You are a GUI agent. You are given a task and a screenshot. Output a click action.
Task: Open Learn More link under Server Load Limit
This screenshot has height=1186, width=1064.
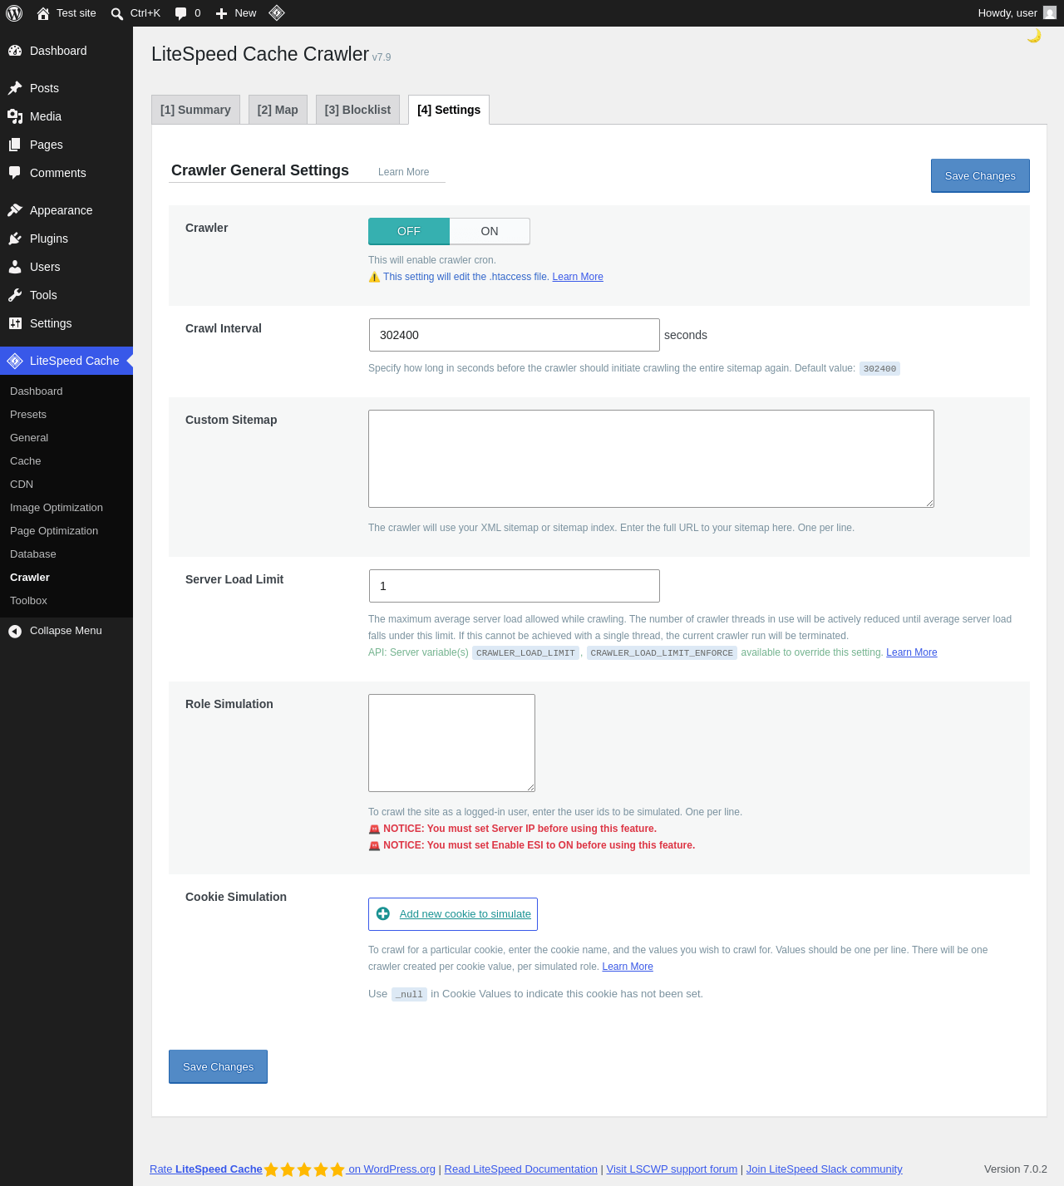click(912, 652)
